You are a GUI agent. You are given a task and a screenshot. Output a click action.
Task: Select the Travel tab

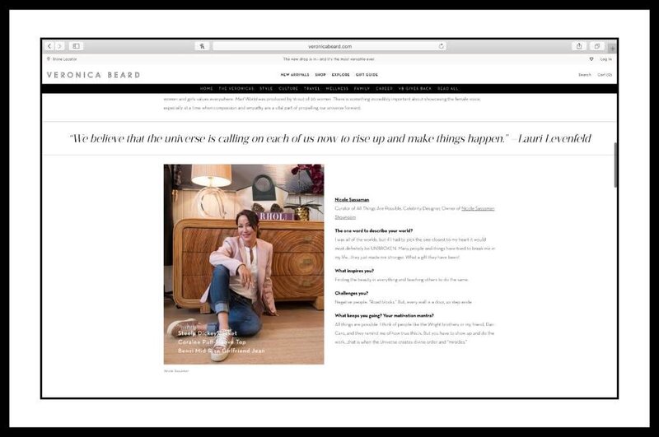coord(312,89)
